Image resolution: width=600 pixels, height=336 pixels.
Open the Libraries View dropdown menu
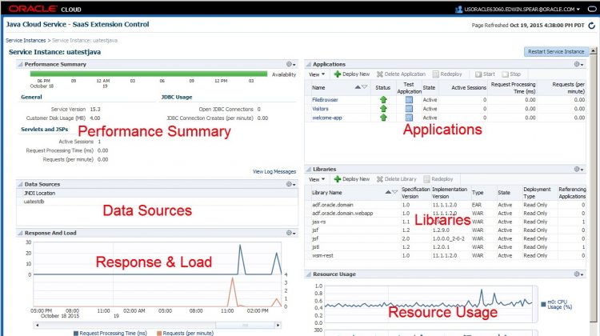[x=317, y=179]
